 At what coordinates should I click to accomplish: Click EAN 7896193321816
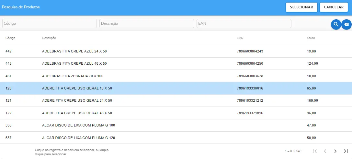[x=250, y=113]
